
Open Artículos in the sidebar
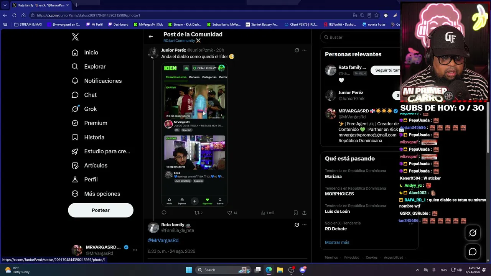coord(90,166)
